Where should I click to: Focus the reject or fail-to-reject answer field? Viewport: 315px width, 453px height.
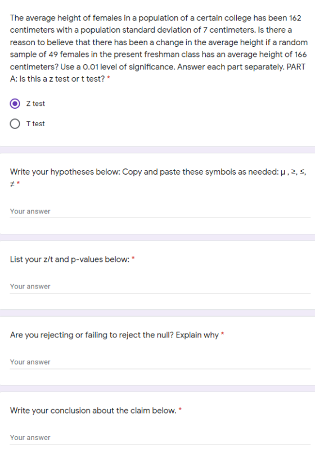point(160,362)
